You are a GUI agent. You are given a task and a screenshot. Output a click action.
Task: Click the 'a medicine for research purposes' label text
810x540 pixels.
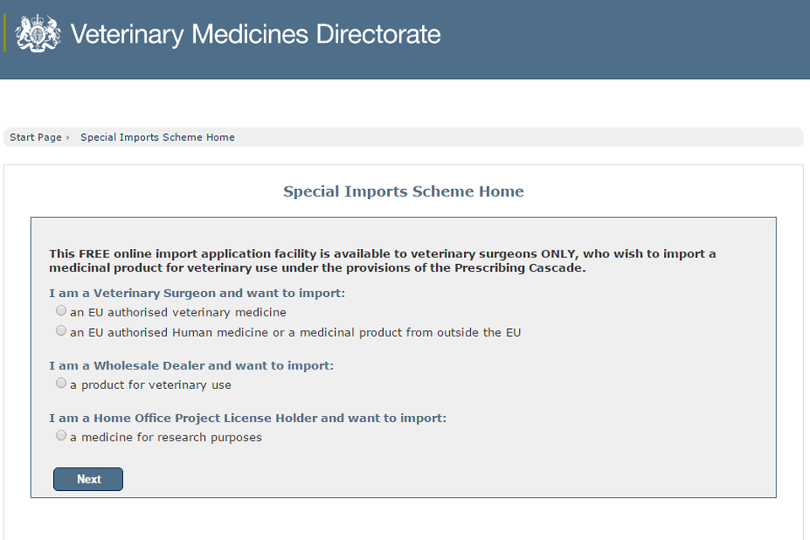[x=165, y=437]
